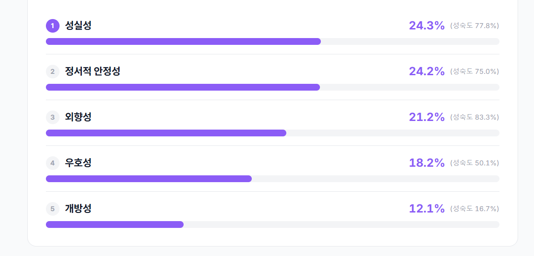534x256 pixels.
Task: Click the rank 2 number badge
Action: click(53, 72)
